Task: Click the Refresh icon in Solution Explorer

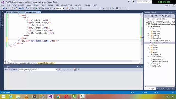Action: pyautogui.click(x=163, y=16)
